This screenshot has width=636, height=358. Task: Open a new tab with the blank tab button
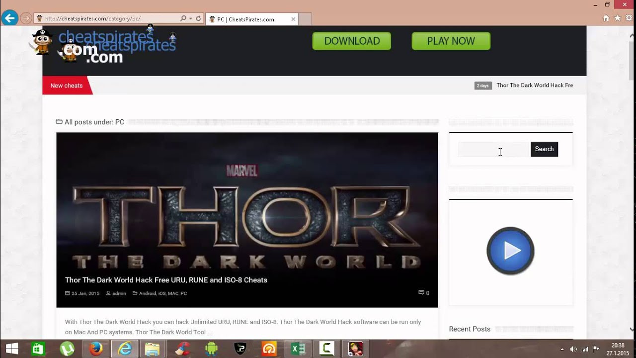[x=305, y=19]
